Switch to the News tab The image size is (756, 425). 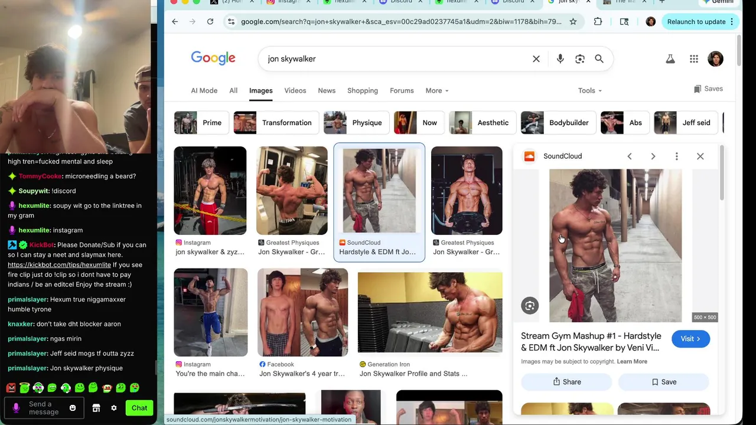coord(327,91)
